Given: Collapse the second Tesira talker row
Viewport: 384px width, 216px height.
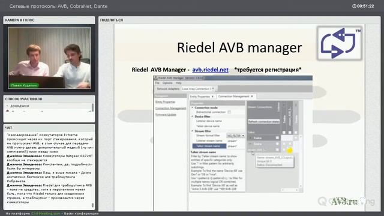Looking at the screenshot, I should [250, 144].
